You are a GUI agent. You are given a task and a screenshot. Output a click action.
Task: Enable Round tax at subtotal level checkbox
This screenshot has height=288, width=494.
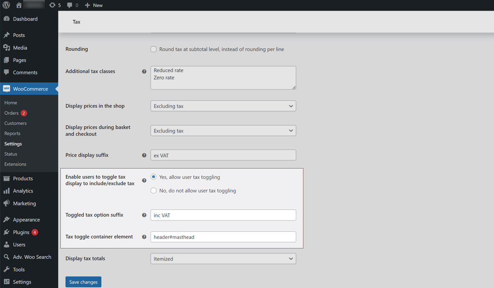[x=153, y=49]
